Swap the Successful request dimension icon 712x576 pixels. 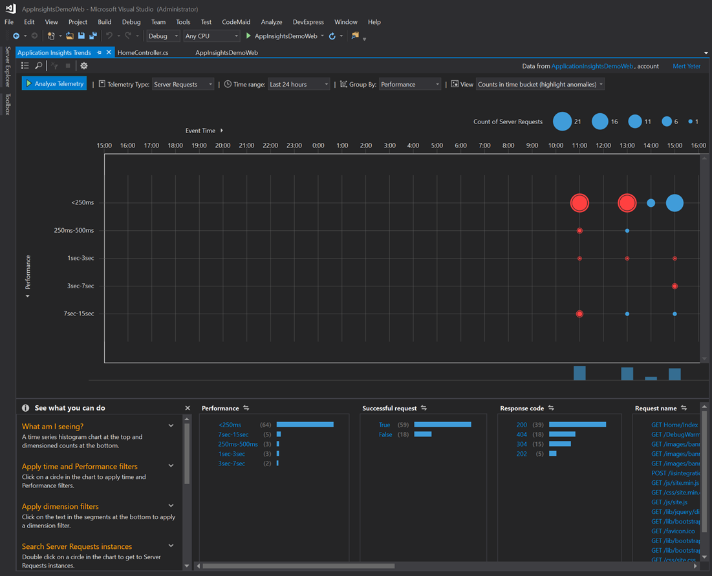(424, 408)
